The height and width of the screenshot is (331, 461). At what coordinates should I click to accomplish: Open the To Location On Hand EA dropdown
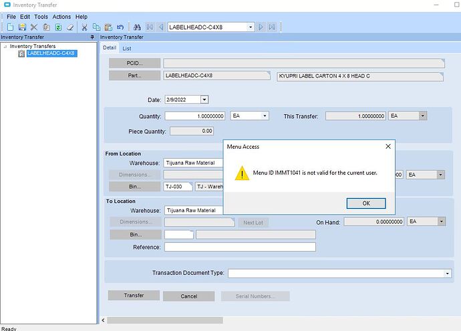pos(441,222)
